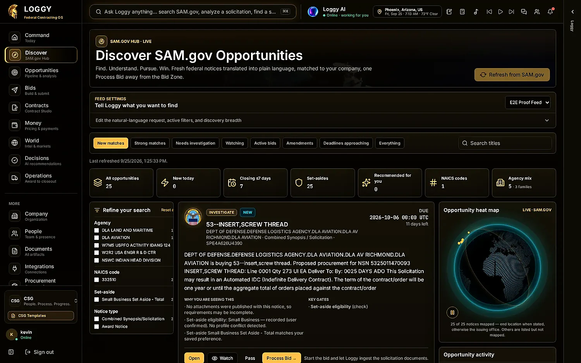Collapse Loggy side panel chevron
Viewport: 581px width, 363px height.
[572, 12]
